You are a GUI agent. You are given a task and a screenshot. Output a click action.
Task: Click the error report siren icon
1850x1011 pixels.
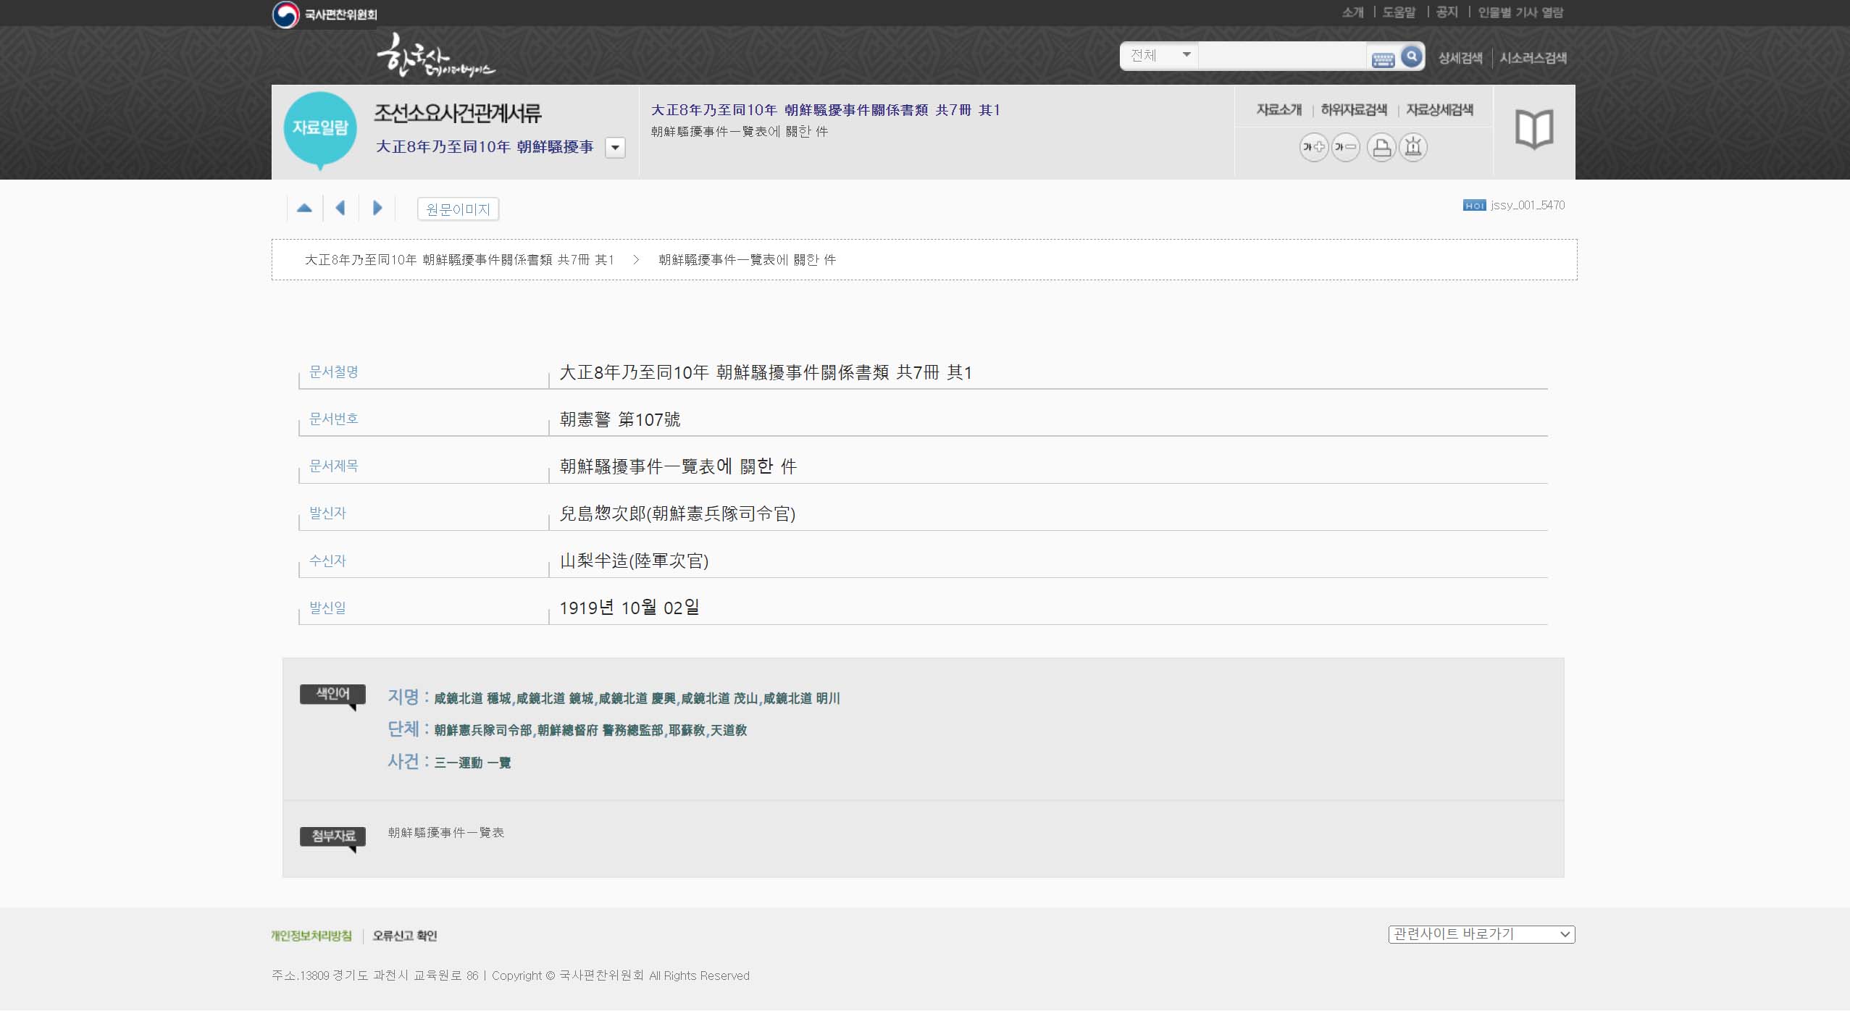(1412, 148)
